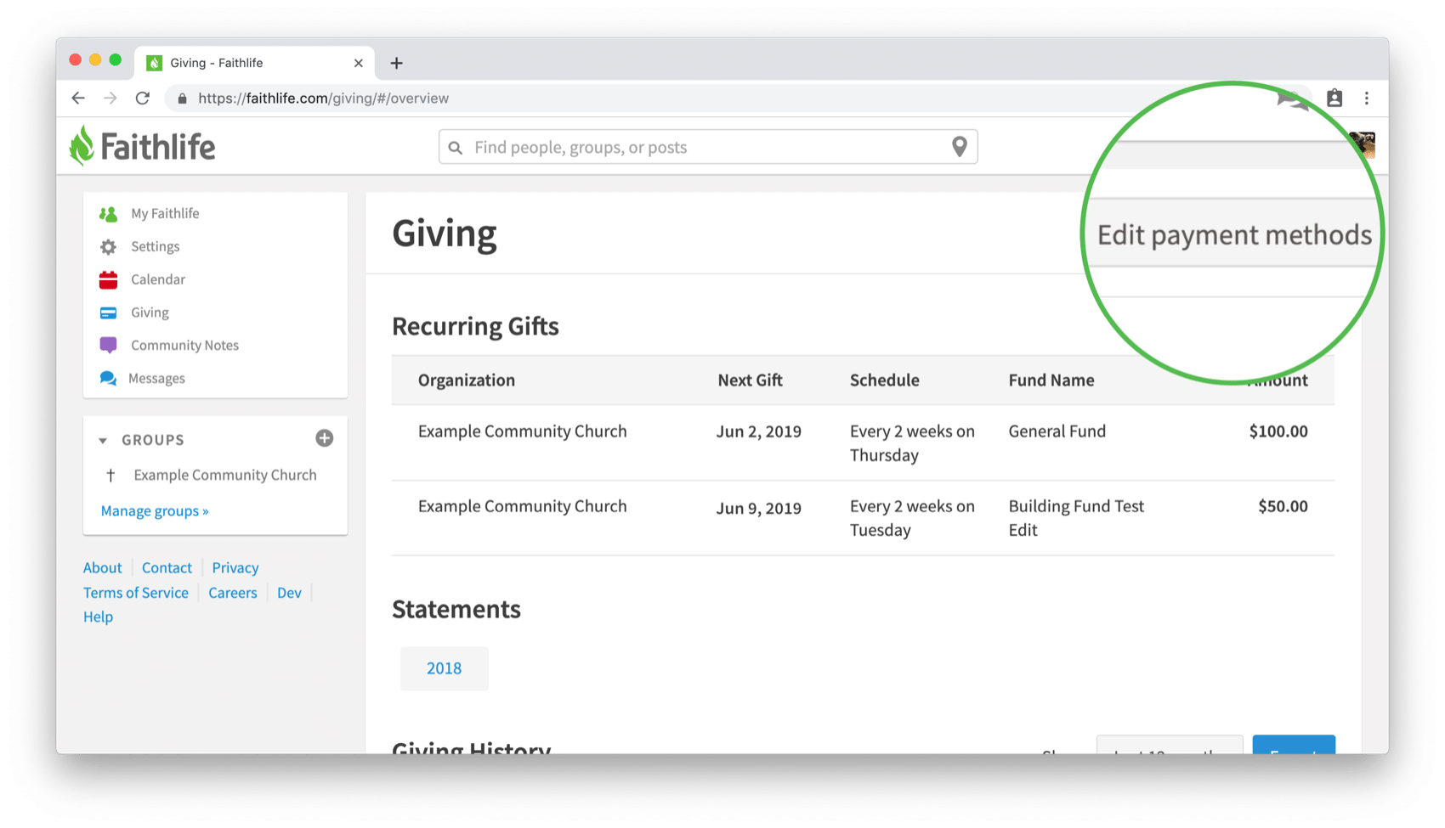The width and height of the screenshot is (1445, 828).
Task: Click the Jun 2, 2019 next gift date
Action: pos(759,431)
